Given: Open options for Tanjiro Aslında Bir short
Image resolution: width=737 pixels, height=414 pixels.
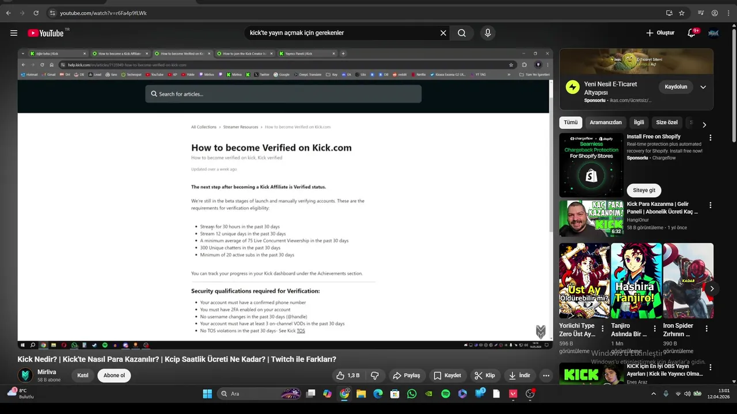Looking at the screenshot, I should point(655,329).
